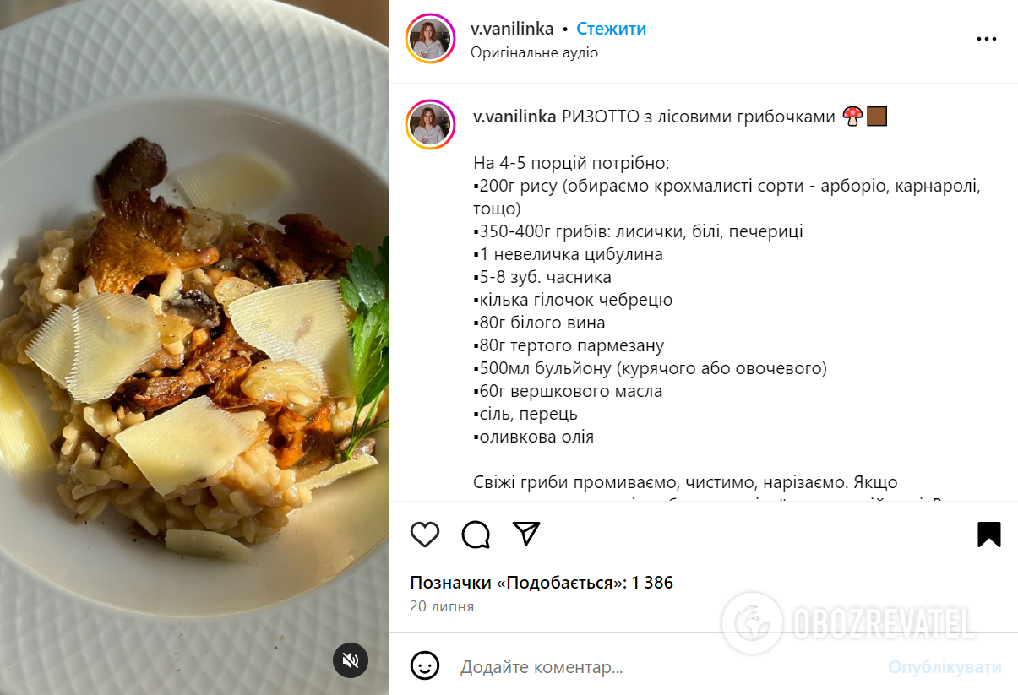This screenshot has width=1018, height=695.
Task: Like the post with heart icon
Action: coord(425,535)
